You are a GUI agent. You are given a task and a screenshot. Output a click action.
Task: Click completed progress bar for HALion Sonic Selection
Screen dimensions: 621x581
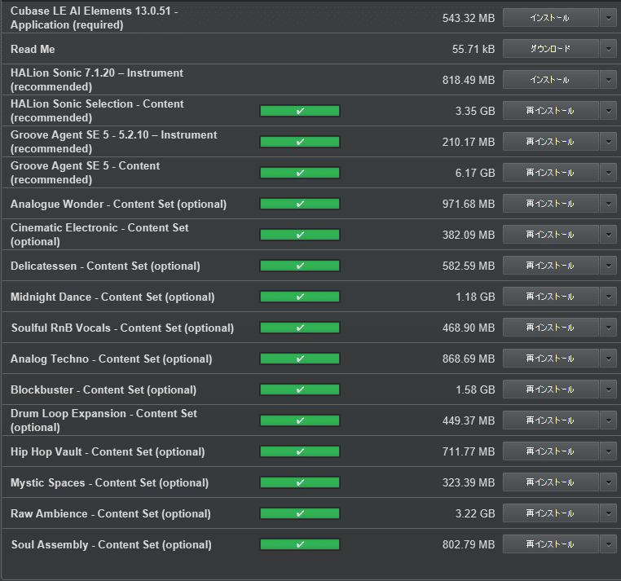(x=300, y=111)
